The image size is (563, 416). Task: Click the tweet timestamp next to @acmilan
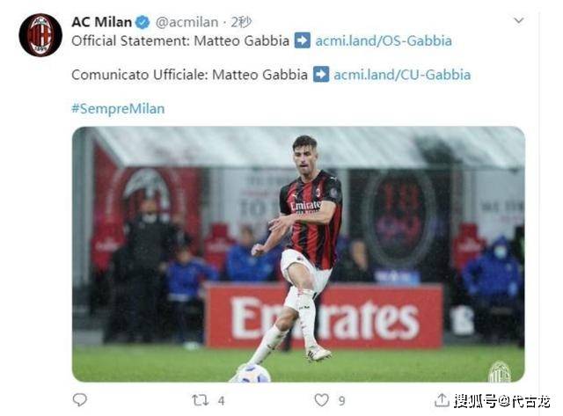[241, 22]
